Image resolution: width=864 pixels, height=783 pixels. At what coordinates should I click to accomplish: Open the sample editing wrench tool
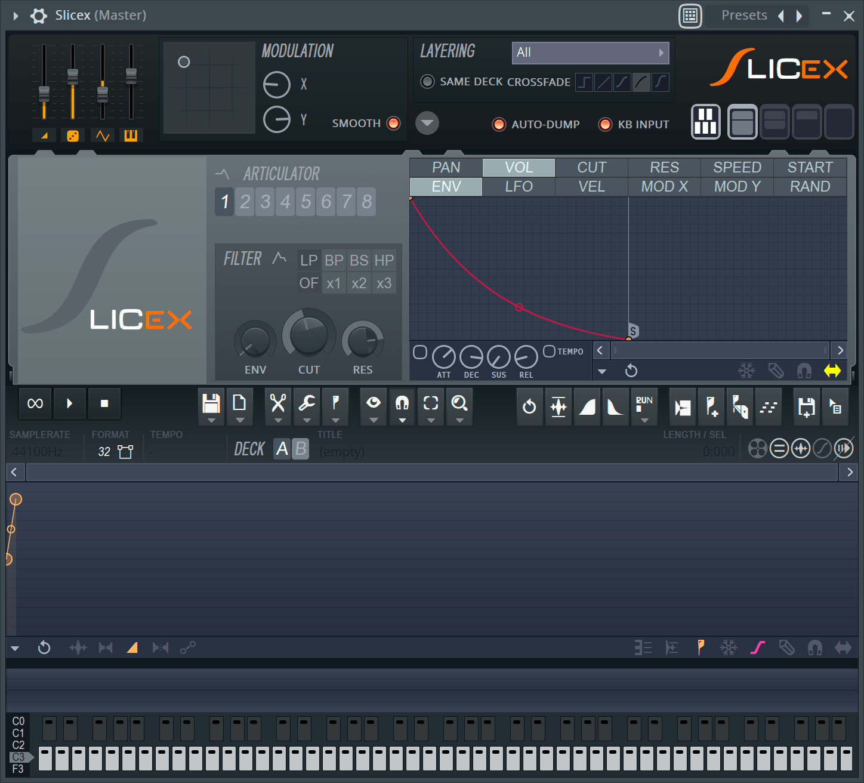(306, 403)
